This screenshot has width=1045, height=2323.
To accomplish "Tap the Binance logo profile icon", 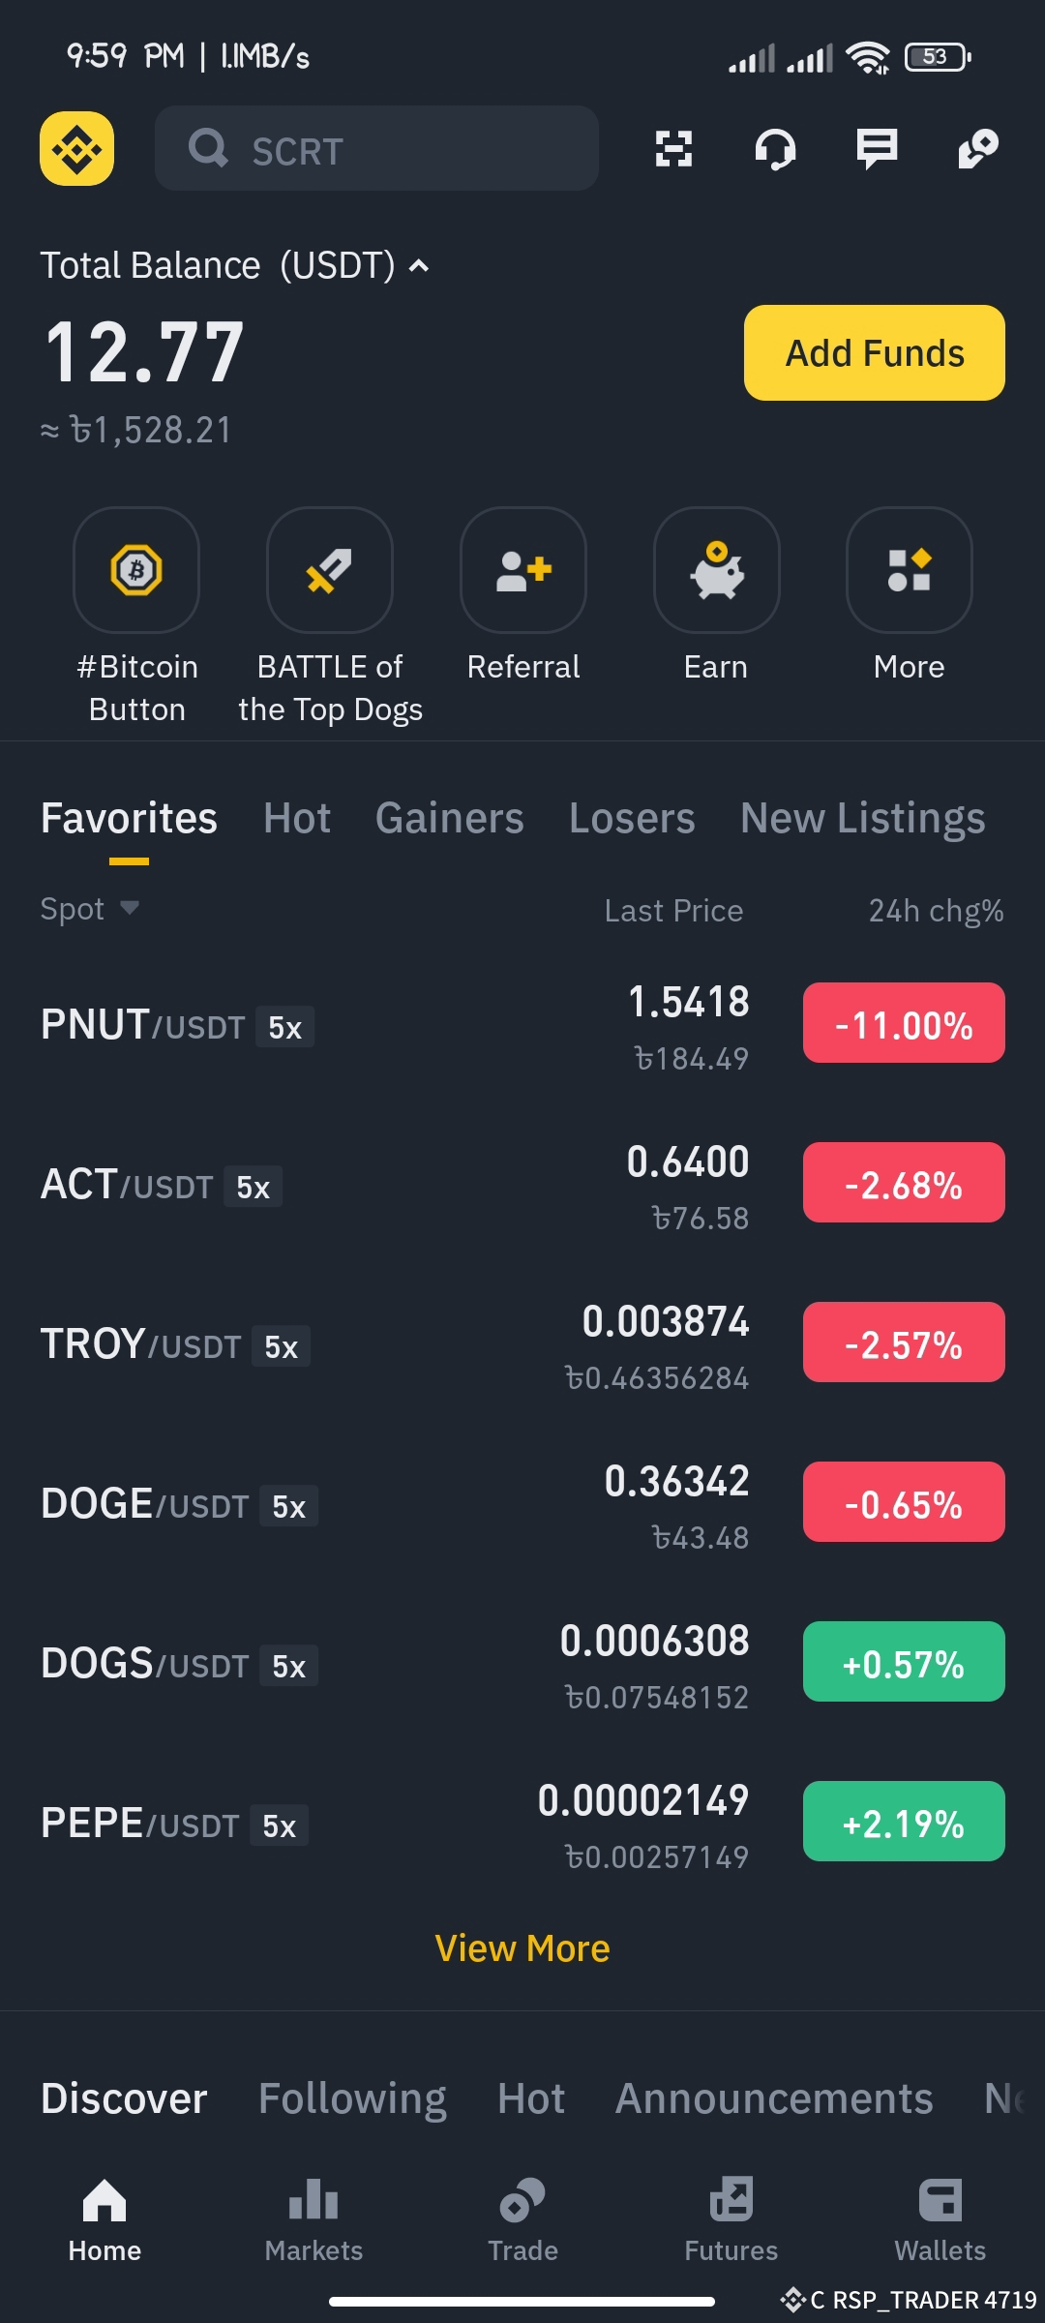I will click(x=76, y=148).
